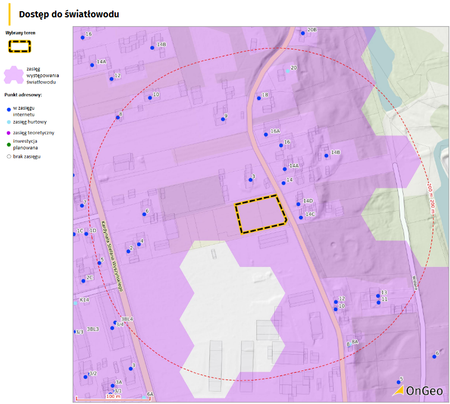The width and height of the screenshot is (450, 404).
Task: Click the 'Dostęp do światłowodu' heading
Action: [68, 15]
